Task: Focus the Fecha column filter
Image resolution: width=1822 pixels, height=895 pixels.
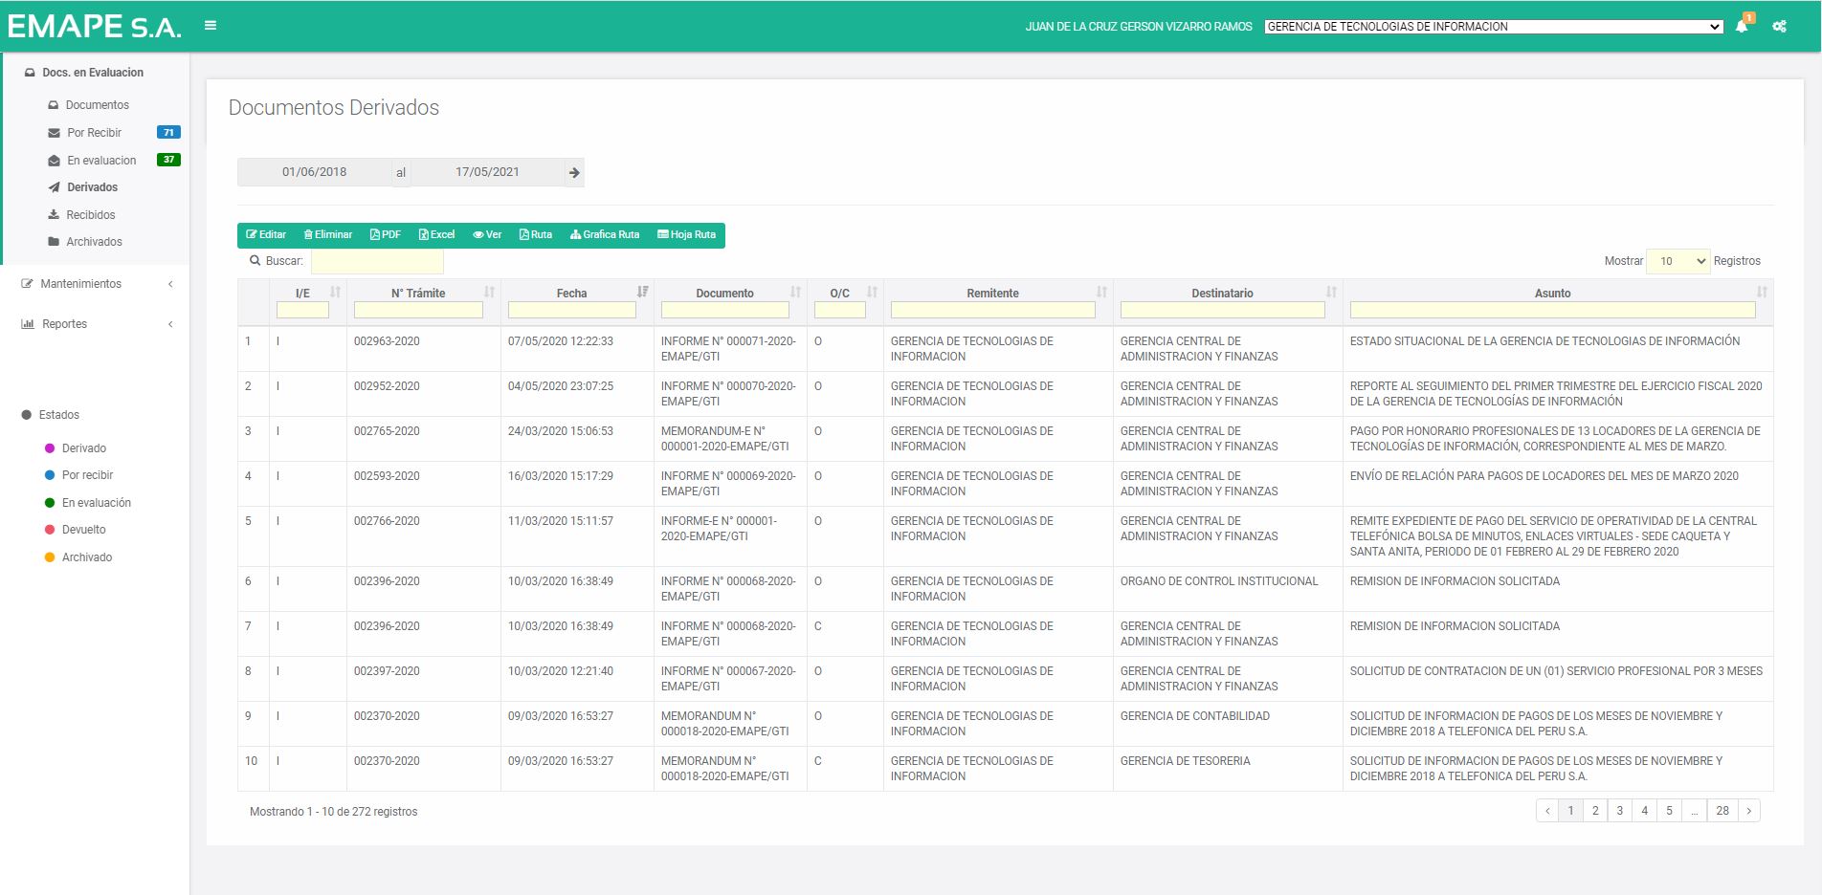Action: pyautogui.click(x=571, y=310)
